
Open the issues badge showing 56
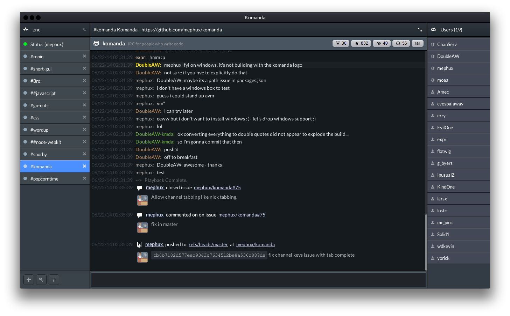point(401,43)
